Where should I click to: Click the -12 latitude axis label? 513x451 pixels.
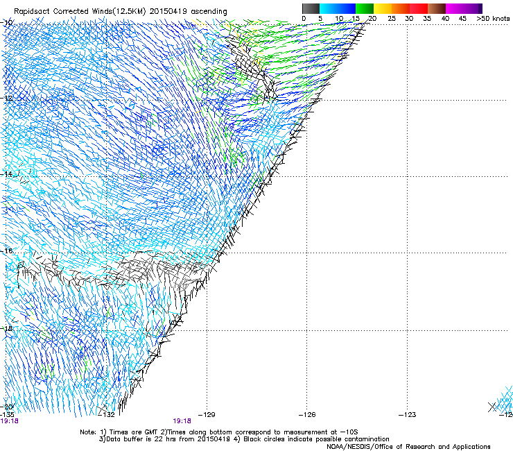6,98
